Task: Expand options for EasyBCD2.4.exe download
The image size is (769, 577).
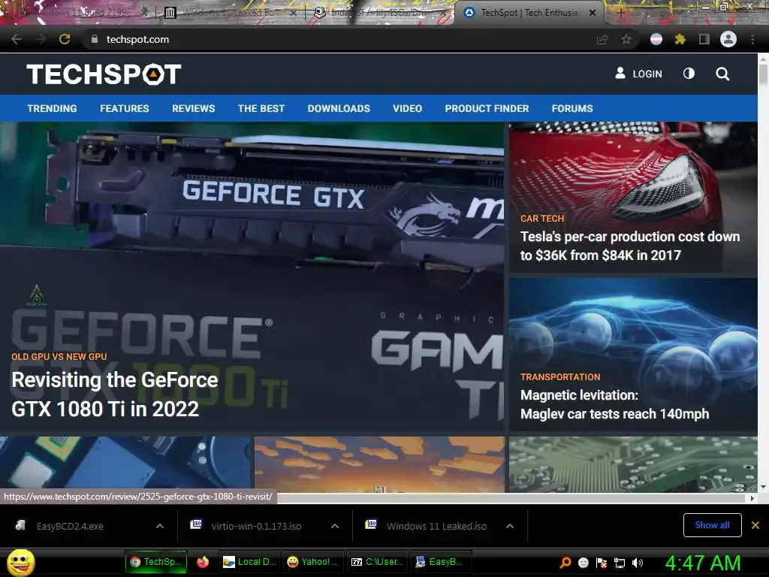Action: (x=160, y=526)
